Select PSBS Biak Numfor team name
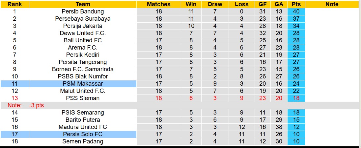The height and width of the screenshot is (148, 361). point(83,76)
